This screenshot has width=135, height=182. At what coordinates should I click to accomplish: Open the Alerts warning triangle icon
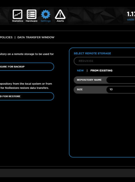(60, 14)
